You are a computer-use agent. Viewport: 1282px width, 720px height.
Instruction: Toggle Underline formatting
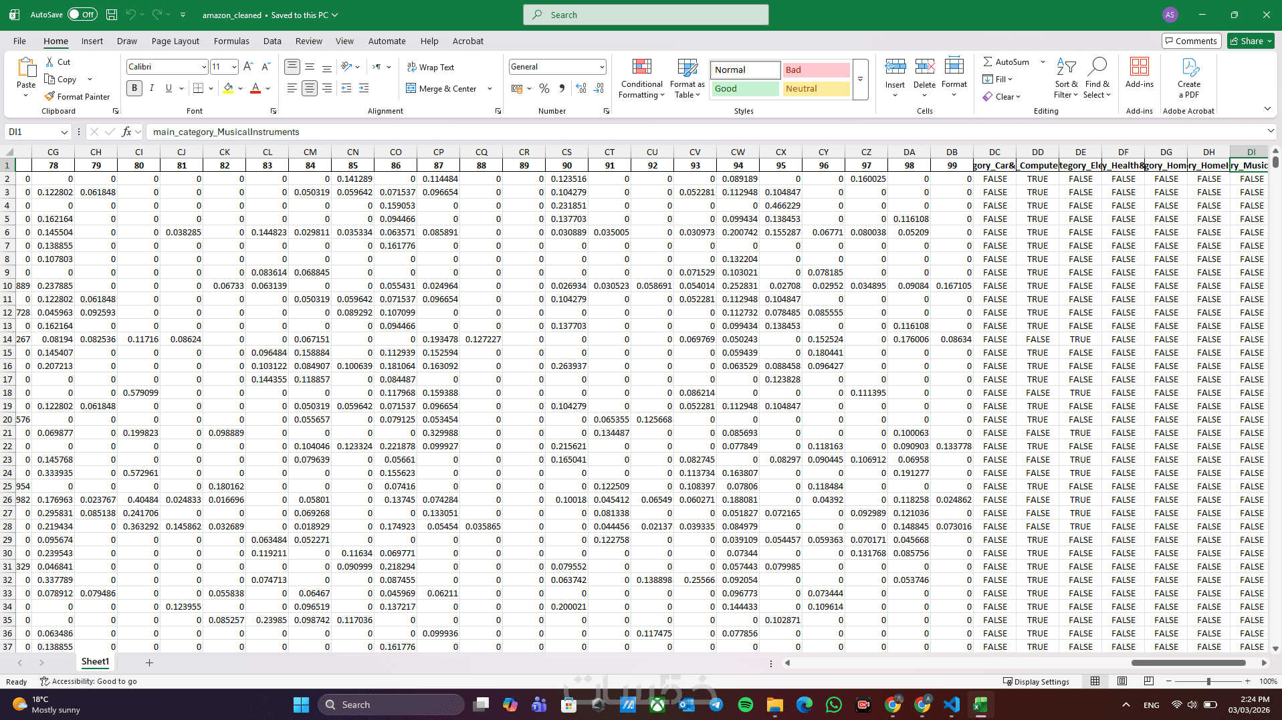[169, 88]
